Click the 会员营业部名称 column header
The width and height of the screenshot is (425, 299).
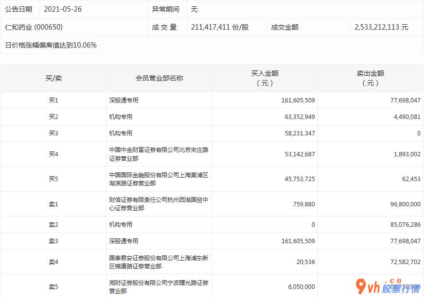[x=159, y=78]
